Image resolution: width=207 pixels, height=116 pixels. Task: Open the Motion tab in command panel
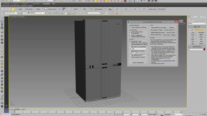(x=198, y=17)
